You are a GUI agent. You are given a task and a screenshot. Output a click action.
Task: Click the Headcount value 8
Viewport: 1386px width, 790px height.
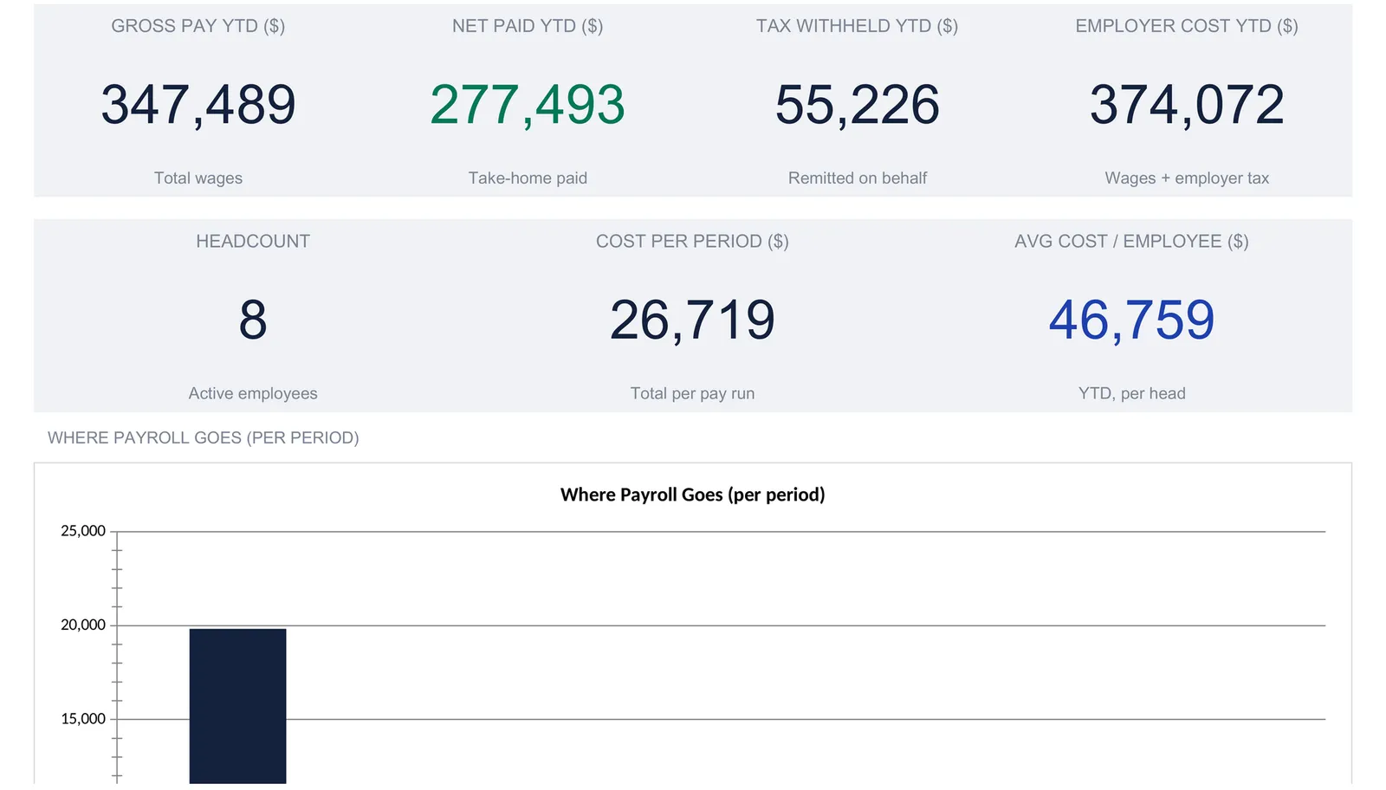coord(253,320)
